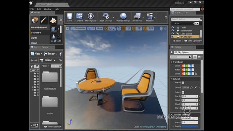The height and width of the screenshot is (131, 233).
Task: Select the Paint mode brush icon
Action: pos(44,20)
